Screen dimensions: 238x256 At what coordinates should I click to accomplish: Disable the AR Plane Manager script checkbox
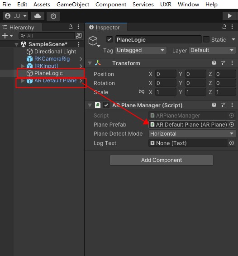[106, 105]
